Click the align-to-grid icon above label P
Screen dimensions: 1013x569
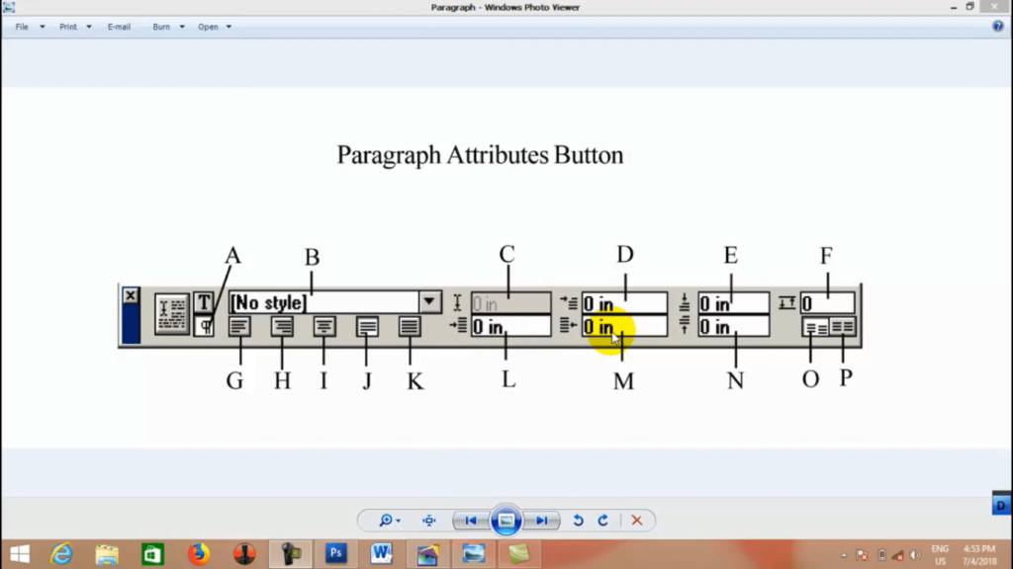(x=843, y=327)
